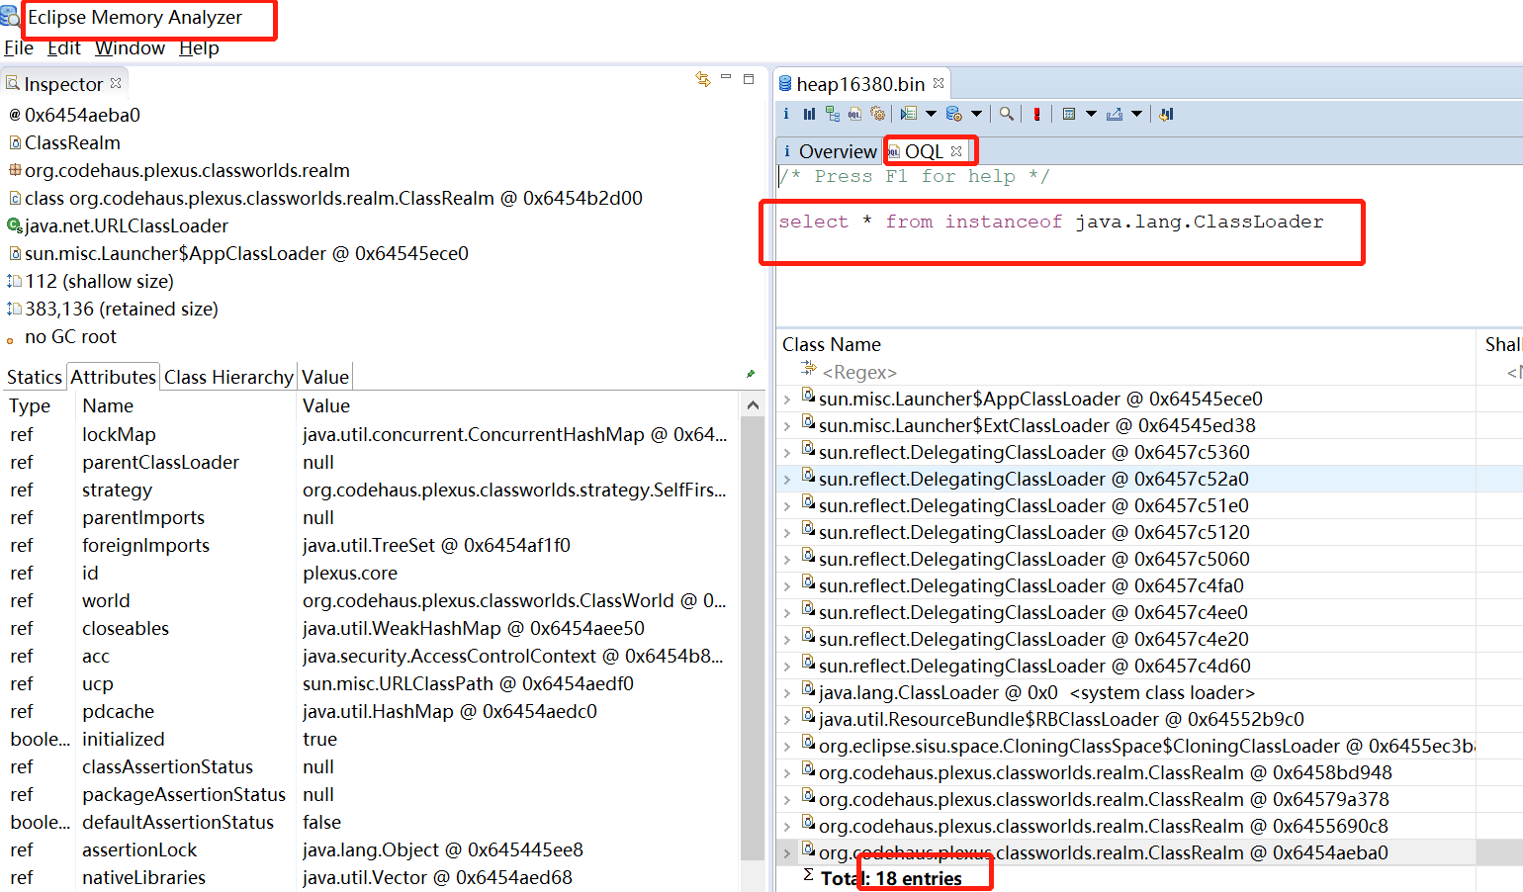Expand ClassRealm @ 0x6454aeba0 row
The image size is (1523, 892).
(x=787, y=853)
